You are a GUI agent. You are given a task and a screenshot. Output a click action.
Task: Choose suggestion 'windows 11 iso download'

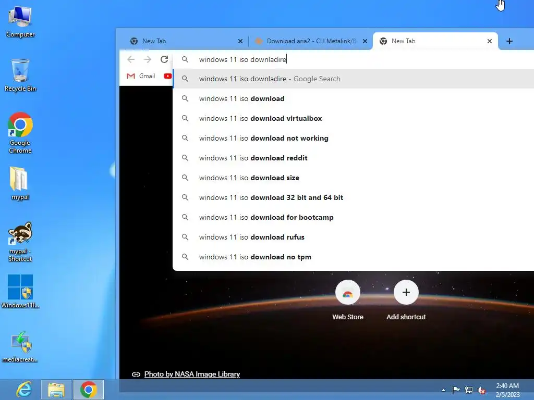pyautogui.click(x=354, y=98)
